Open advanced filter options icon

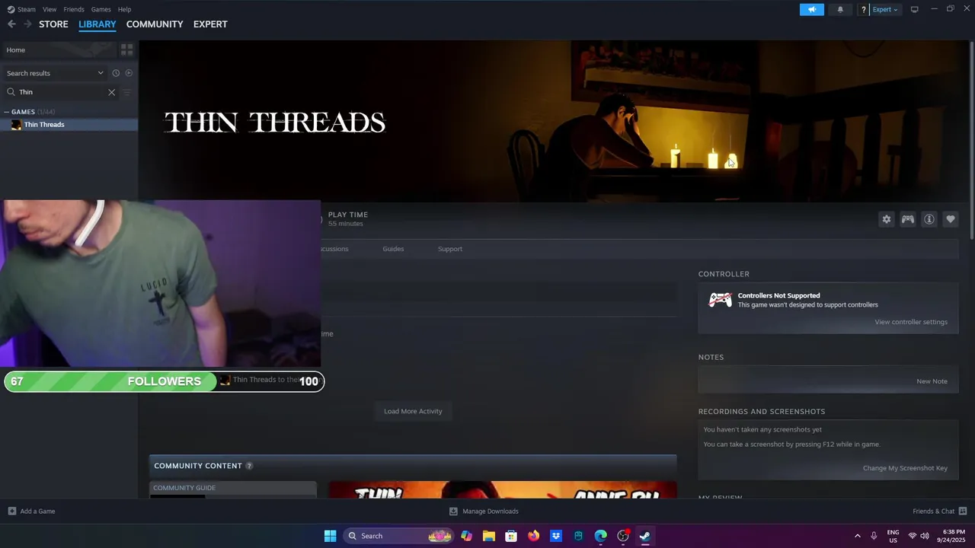(127, 92)
